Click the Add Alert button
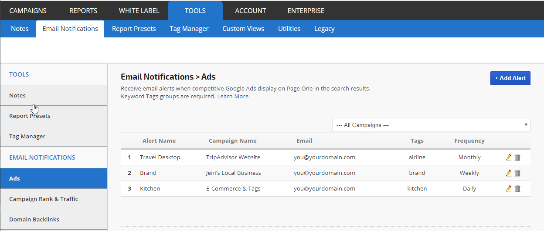This screenshot has height=231, width=544. pyautogui.click(x=510, y=78)
